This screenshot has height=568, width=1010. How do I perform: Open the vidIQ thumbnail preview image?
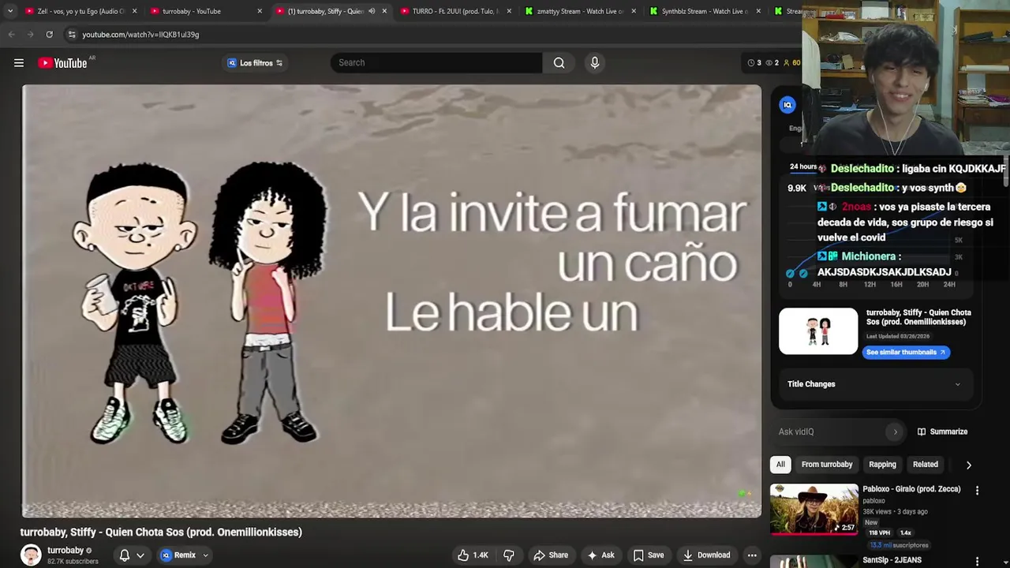tap(818, 331)
